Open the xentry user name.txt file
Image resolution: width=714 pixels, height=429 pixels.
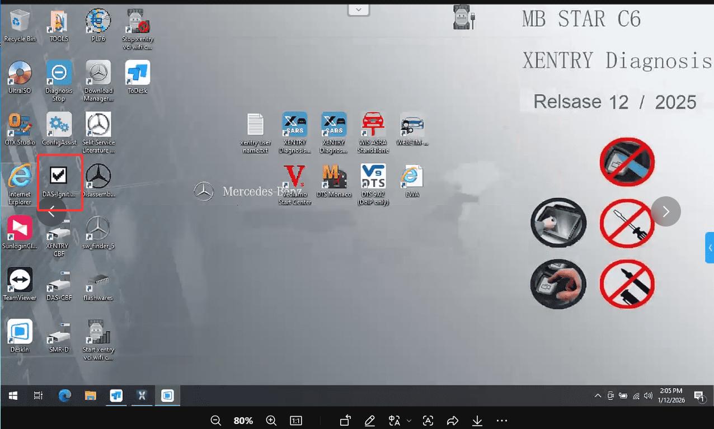(256, 133)
